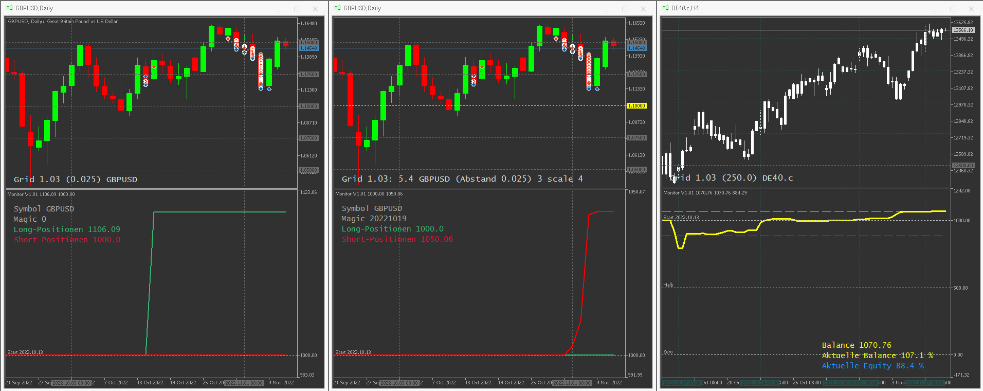The image size is (983, 391).
Task: Select label 'Grid 1.03: 5.4 GBPUSD (Abstand 0.025) 3 scale 4'
Action: (462, 179)
